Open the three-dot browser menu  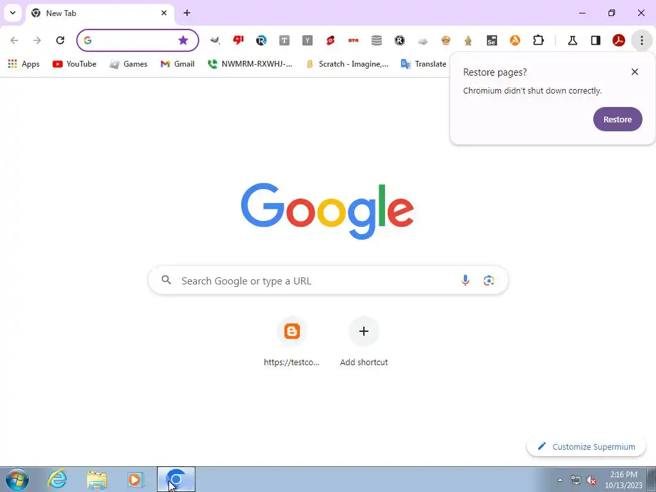click(x=642, y=40)
